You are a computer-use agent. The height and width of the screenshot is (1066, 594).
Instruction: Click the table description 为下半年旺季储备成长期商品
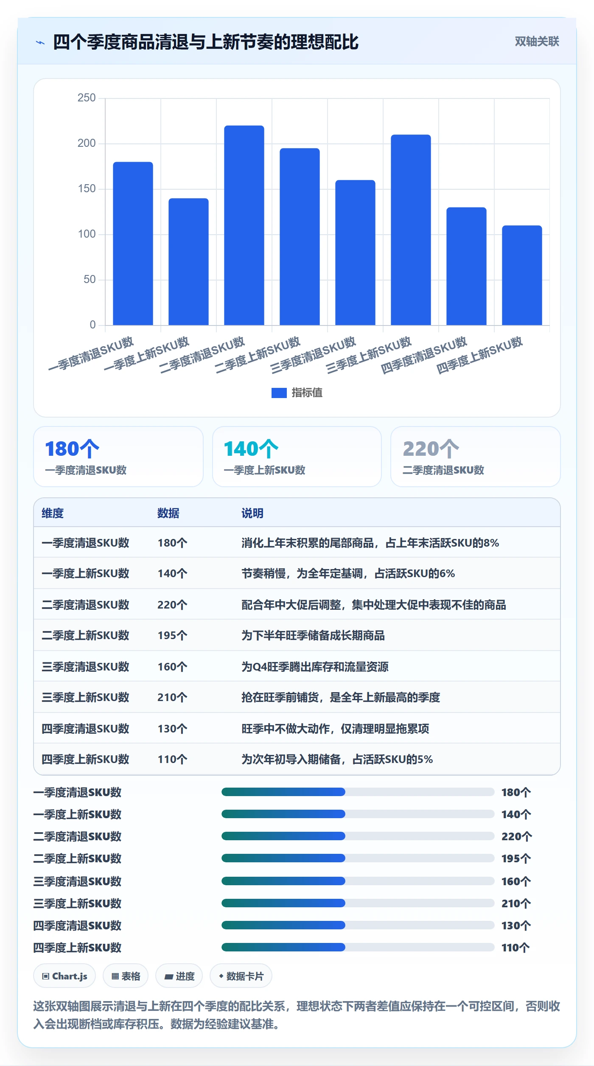click(x=313, y=635)
